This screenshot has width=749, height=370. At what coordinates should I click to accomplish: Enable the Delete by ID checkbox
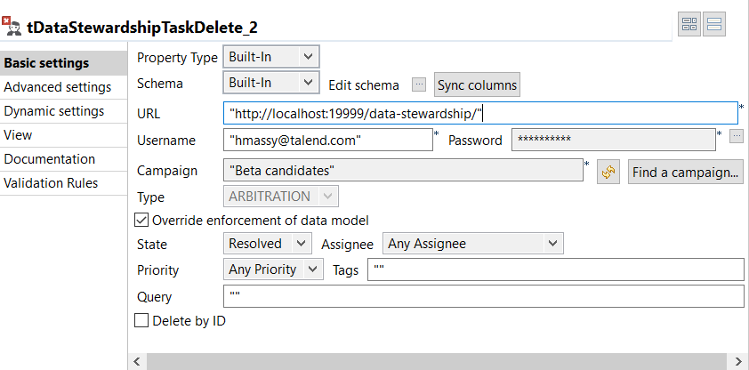point(141,320)
